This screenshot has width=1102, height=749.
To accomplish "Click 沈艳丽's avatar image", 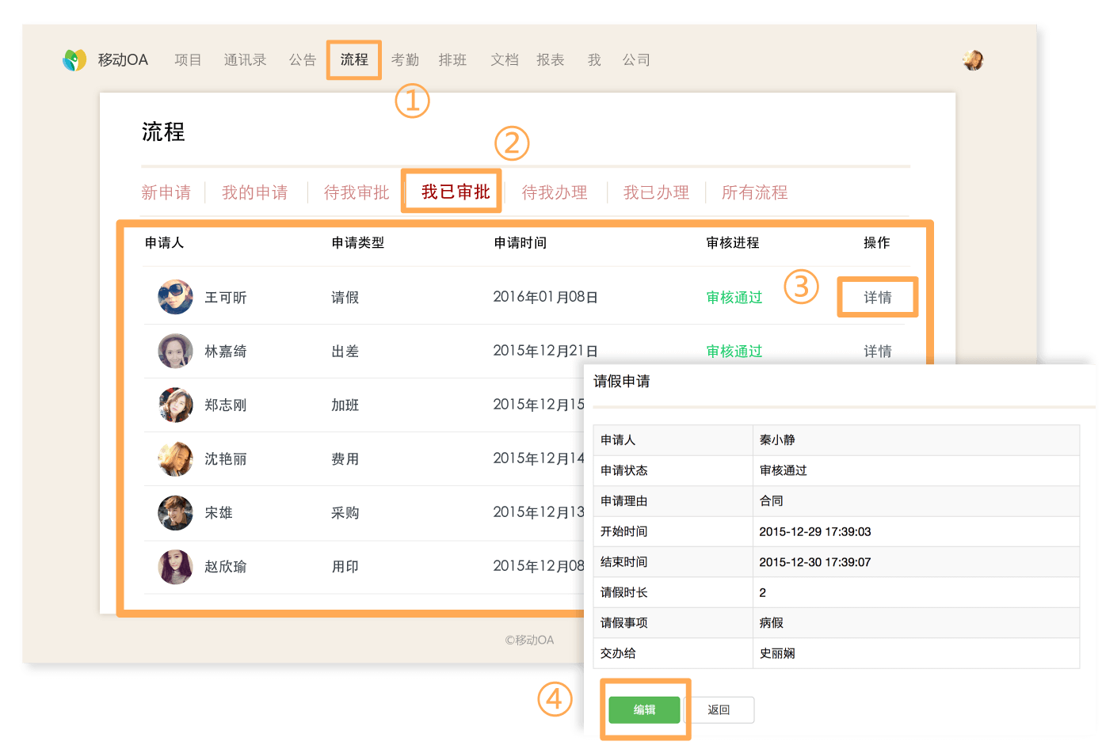I will (x=175, y=459).
